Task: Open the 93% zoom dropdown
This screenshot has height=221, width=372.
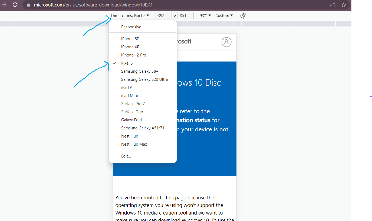Action: point(205,16)
